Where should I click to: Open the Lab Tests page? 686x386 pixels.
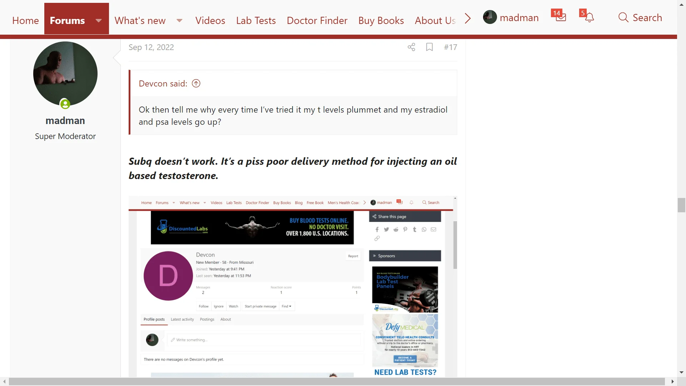tap(256, 20)
